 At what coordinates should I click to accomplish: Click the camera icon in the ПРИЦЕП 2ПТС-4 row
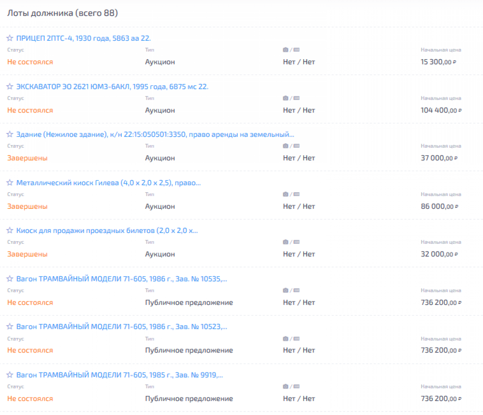click(x=286, y=50)
